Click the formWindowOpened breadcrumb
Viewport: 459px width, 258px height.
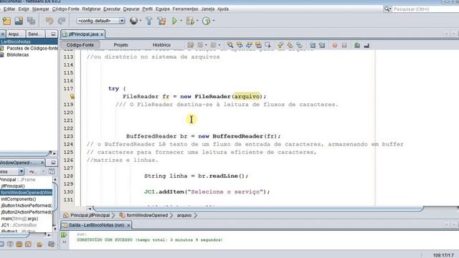[x=147, y=215]
